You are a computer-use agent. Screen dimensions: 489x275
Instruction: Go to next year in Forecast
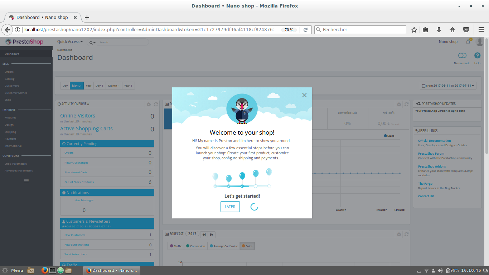[x=212, y=235]
